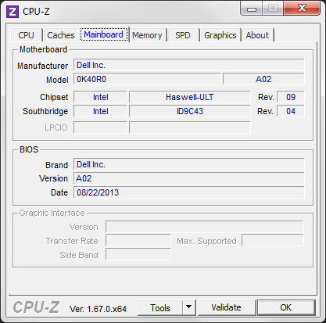This screenshot has height=323, width=326.
Task: Show the About tab
Action: (x=257, y=35)
